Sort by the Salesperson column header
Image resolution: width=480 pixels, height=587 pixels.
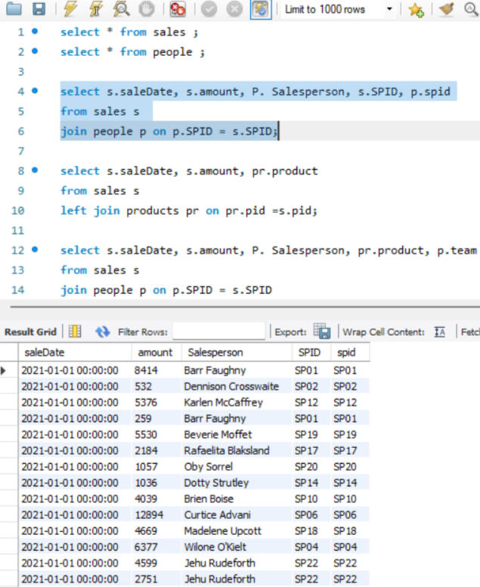[x=215, y=352]
